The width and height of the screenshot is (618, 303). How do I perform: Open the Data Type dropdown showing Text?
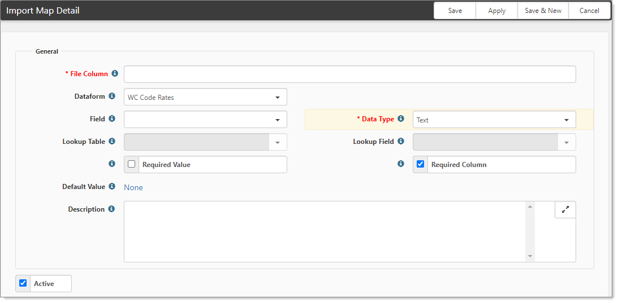[494, 120]
